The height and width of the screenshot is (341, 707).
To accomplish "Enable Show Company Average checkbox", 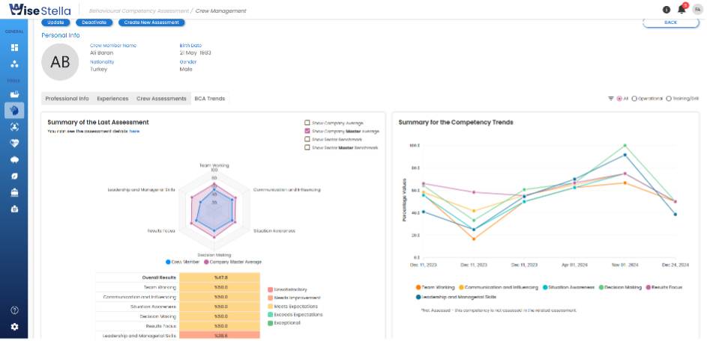I will [307, 122].
